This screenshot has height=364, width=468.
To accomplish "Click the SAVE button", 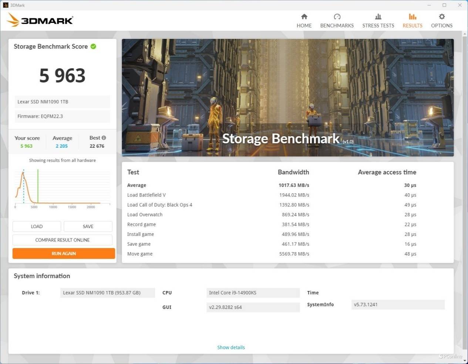I will click(88, 226).
